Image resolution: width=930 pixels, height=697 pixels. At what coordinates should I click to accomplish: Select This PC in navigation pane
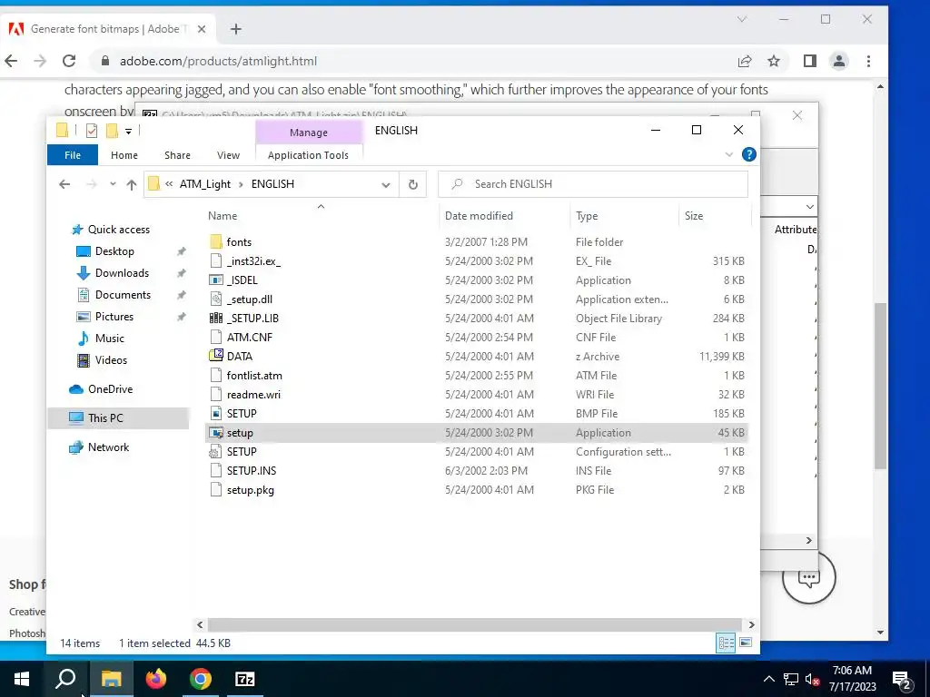click(x=105, y=417)
